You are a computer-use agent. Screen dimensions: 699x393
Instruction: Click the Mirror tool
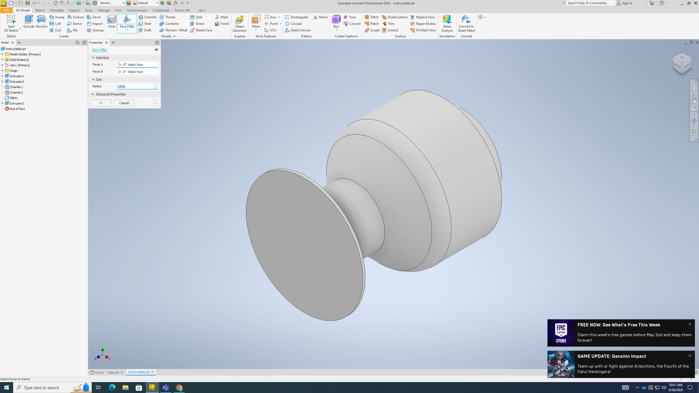(x=321, y=17)
